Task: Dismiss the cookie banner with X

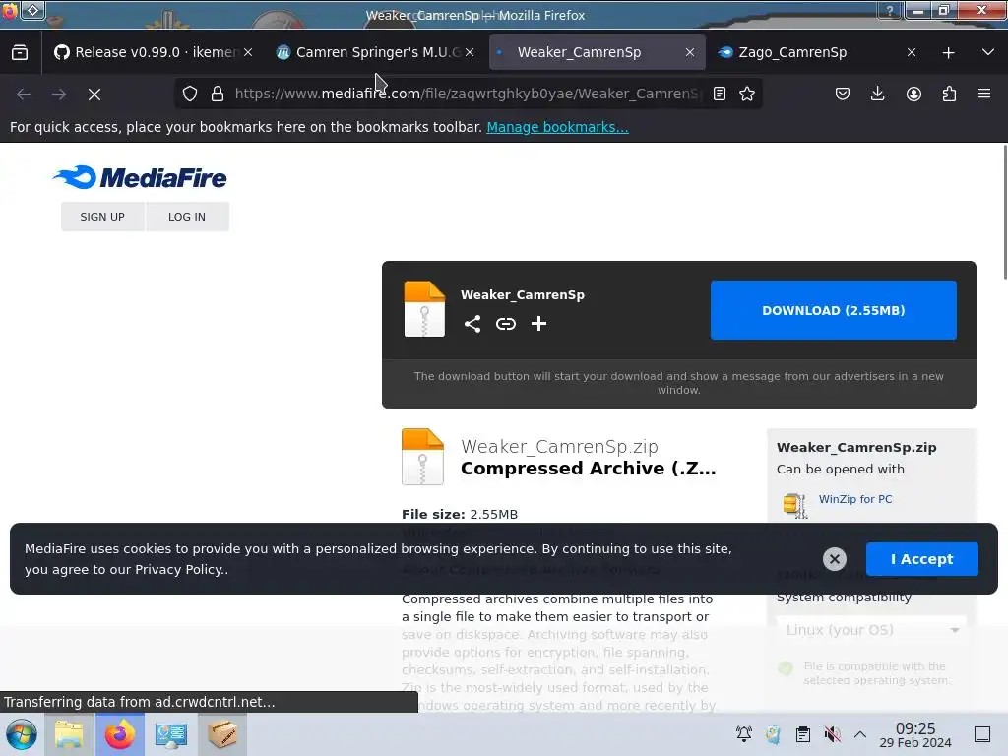Action: pyautogui.click(x=835, y=559)
